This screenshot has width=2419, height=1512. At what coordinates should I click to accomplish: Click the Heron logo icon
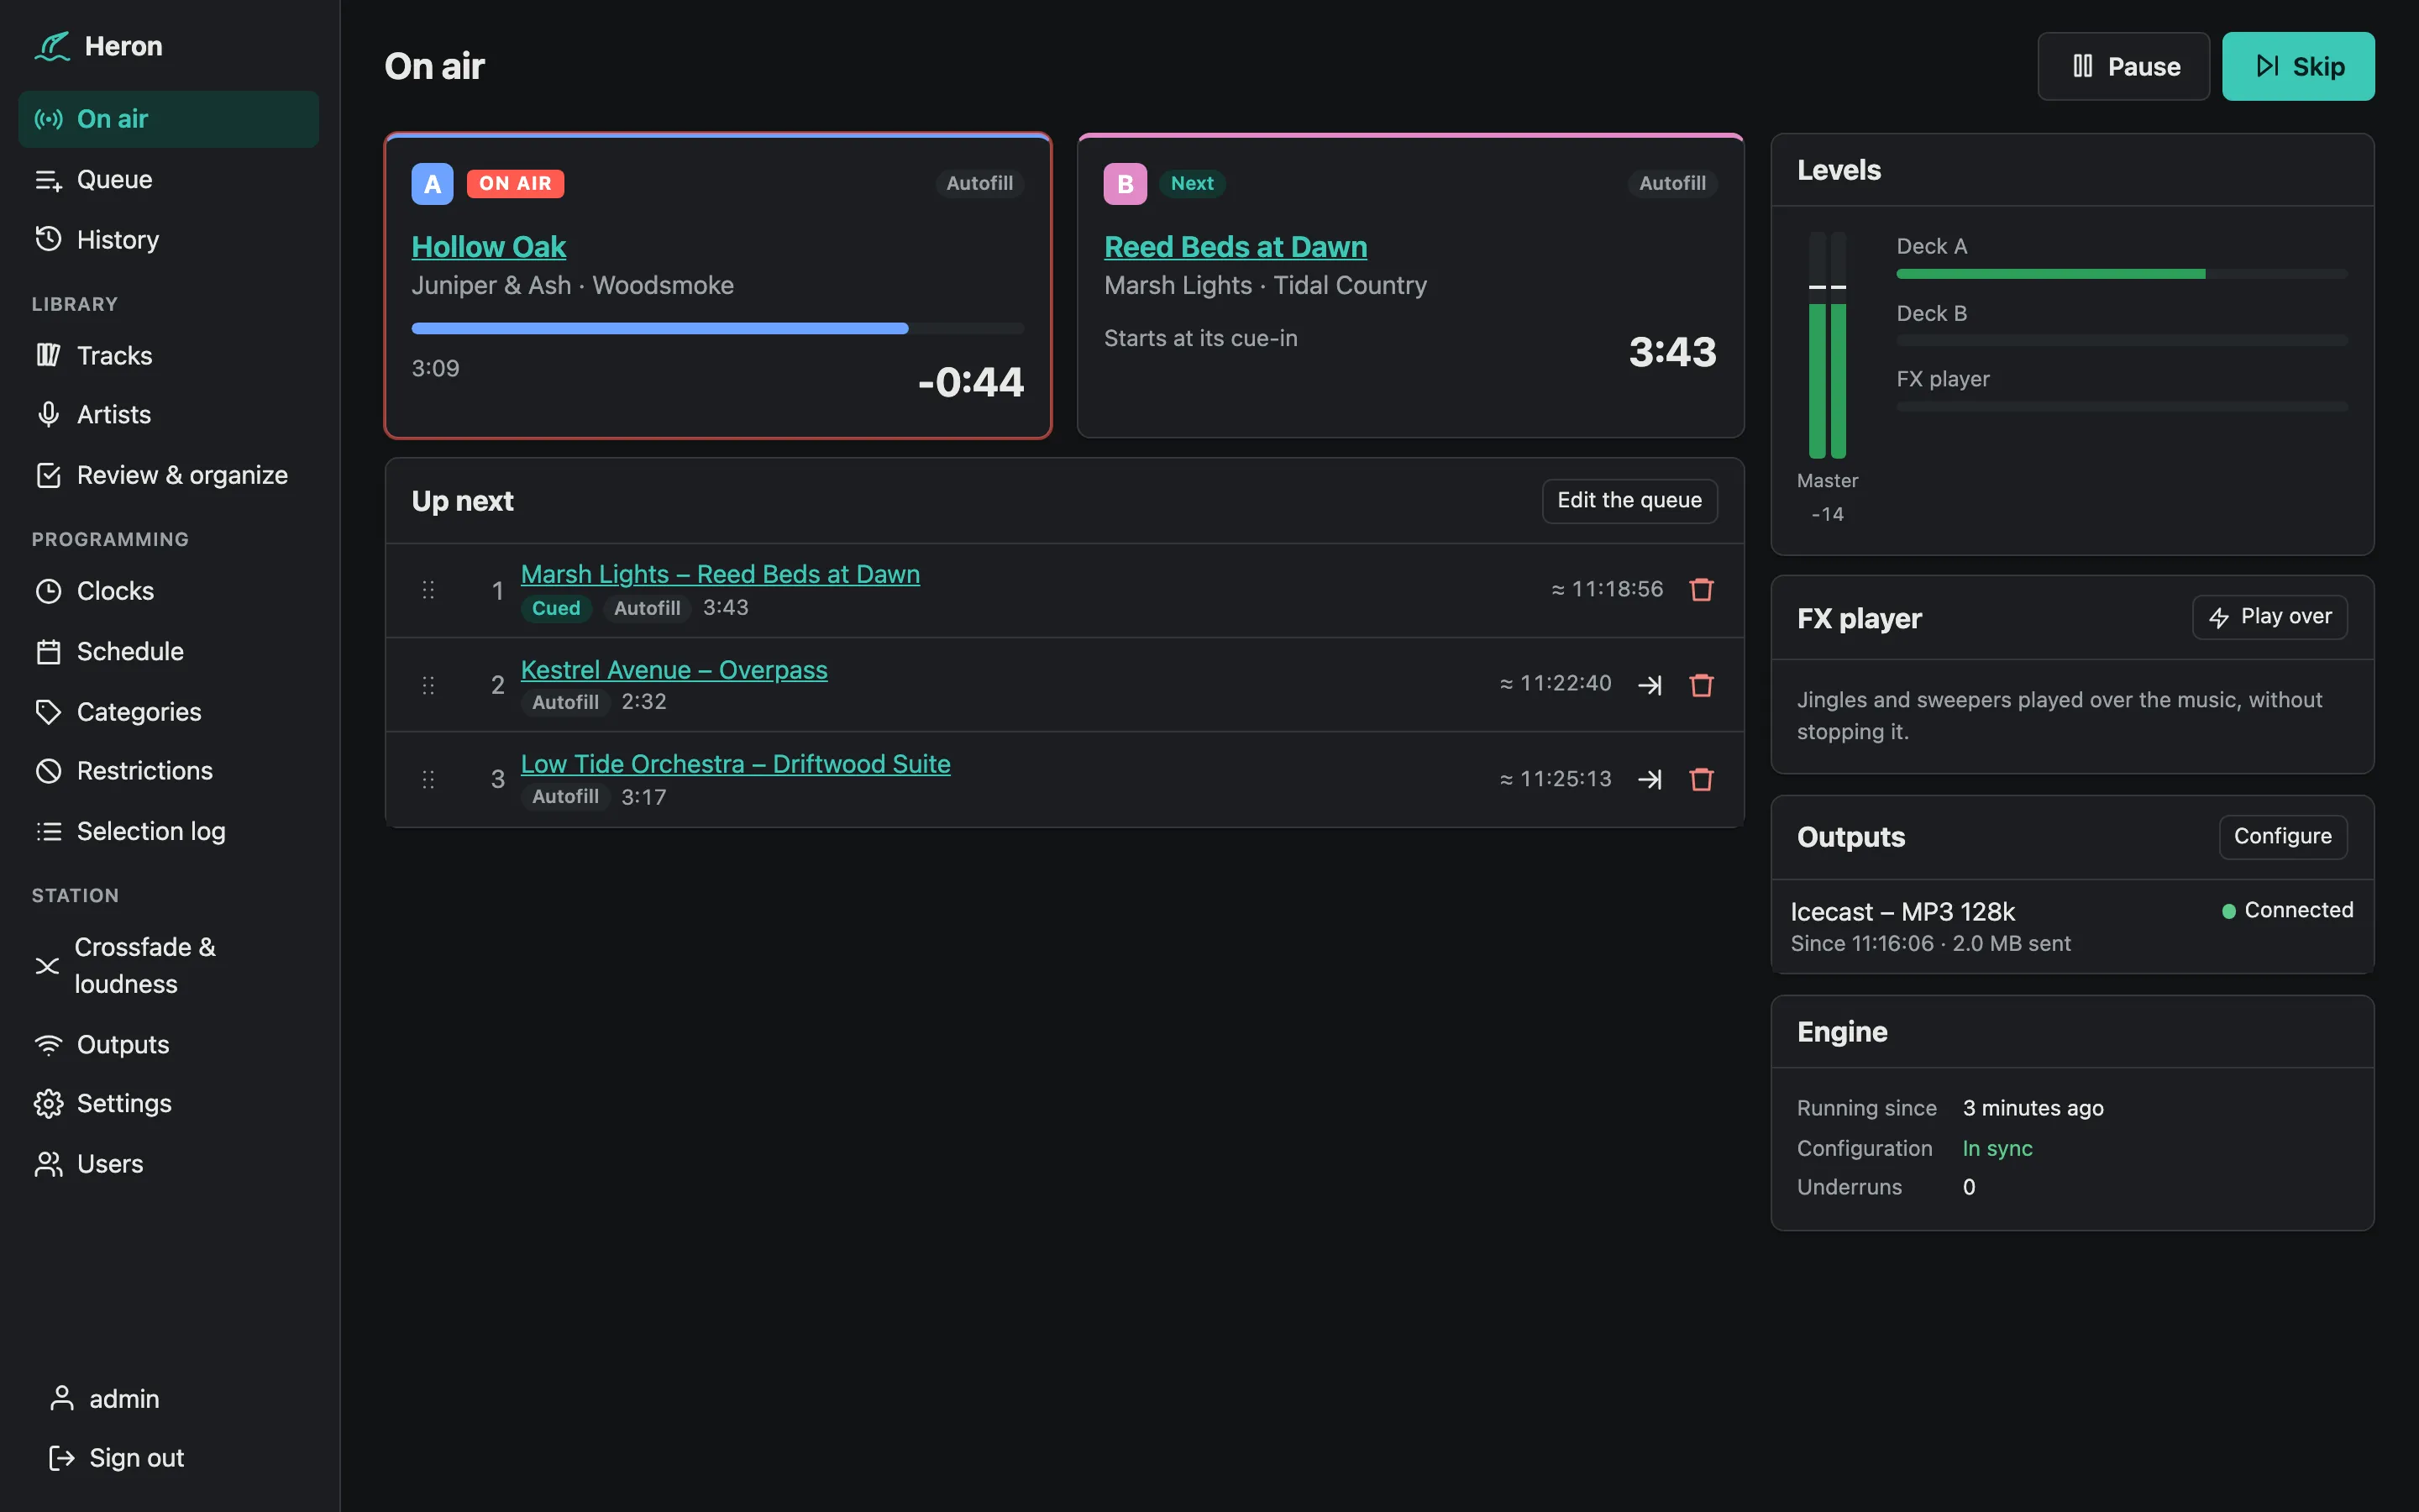(52, 46)
